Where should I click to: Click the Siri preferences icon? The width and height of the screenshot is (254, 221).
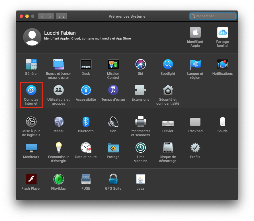(140, 65)
